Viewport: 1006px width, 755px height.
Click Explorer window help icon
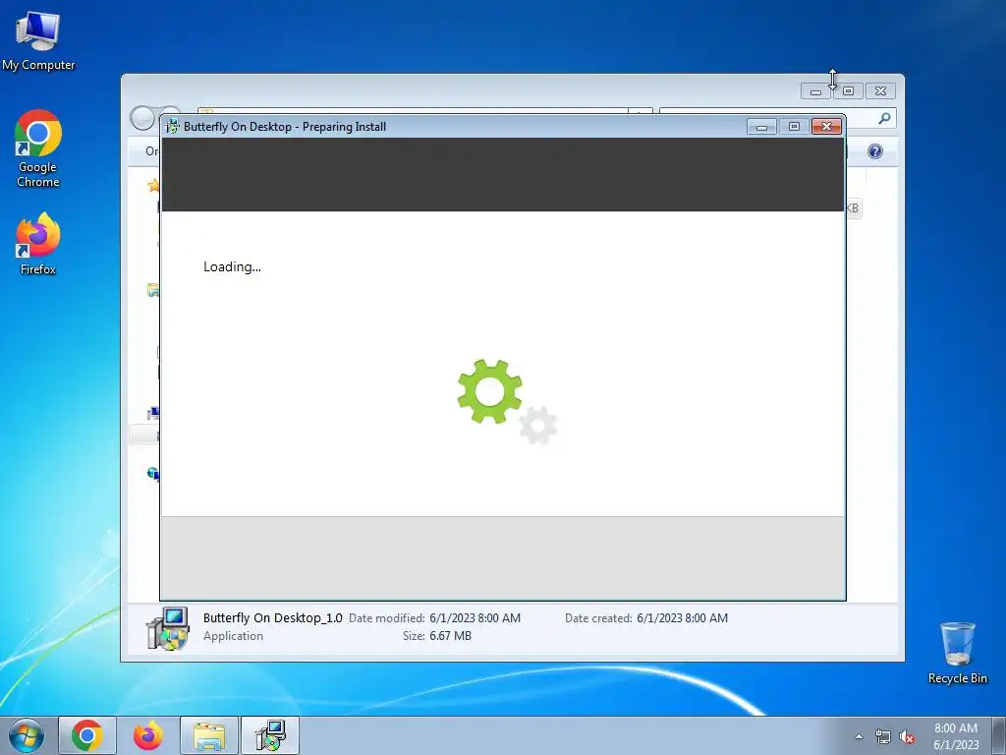pos(875,151)
